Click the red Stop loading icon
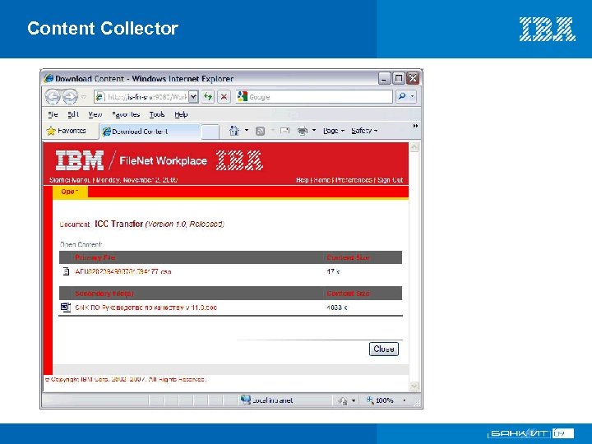The image size is (592, 444). tap(224, 97)
